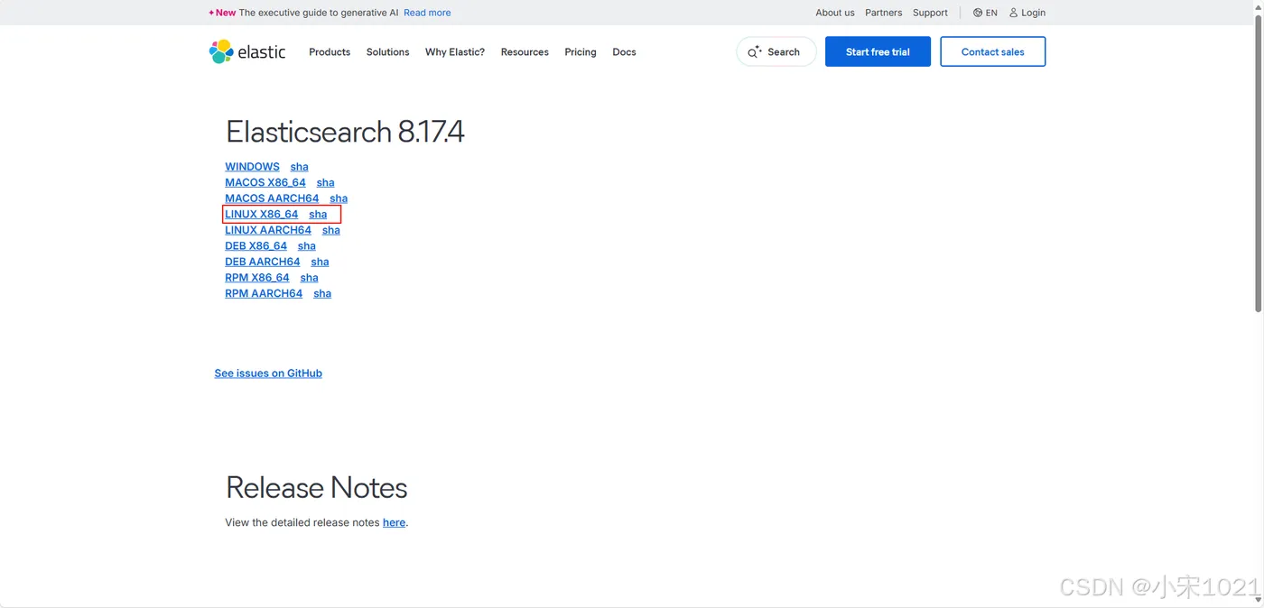Click See issues on GitHub link
Screen dimensions: 1264x608
pos(268,373)
